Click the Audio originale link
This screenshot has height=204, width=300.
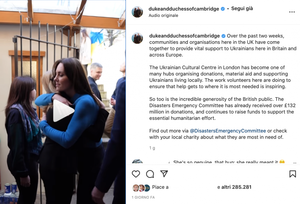pos(163,16)
